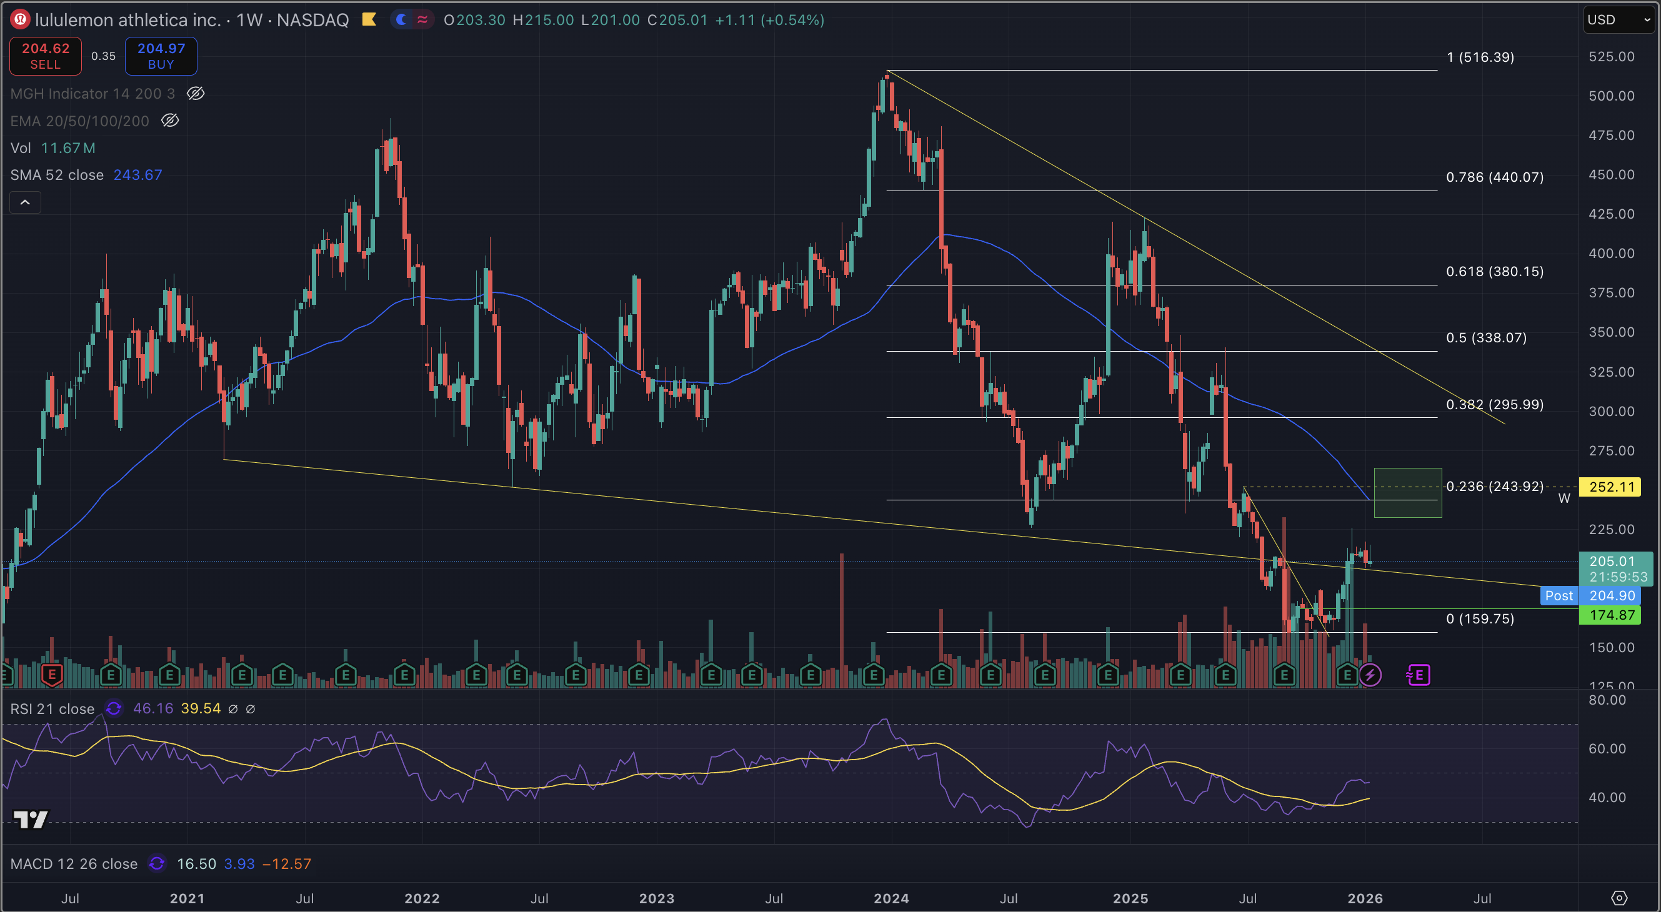The height and width of the screenshot is (912, 1661).
Task: Select the Vol indicator legend entry
Action: click(x=21, y=147)
